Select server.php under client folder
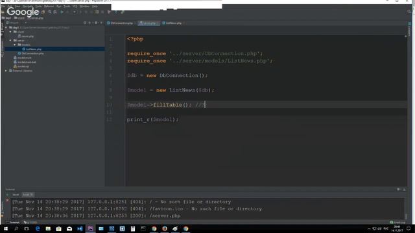415x233 pixels. click(27, 36)
